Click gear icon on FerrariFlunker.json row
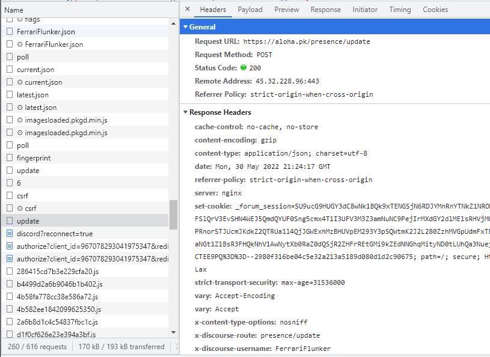The height and width of the screenshot is (357, 490). (x=20, y=44)
